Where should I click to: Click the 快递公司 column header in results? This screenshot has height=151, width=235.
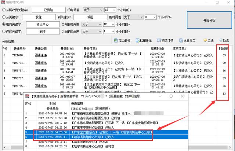pyautogui.click(x=41, y=48)
